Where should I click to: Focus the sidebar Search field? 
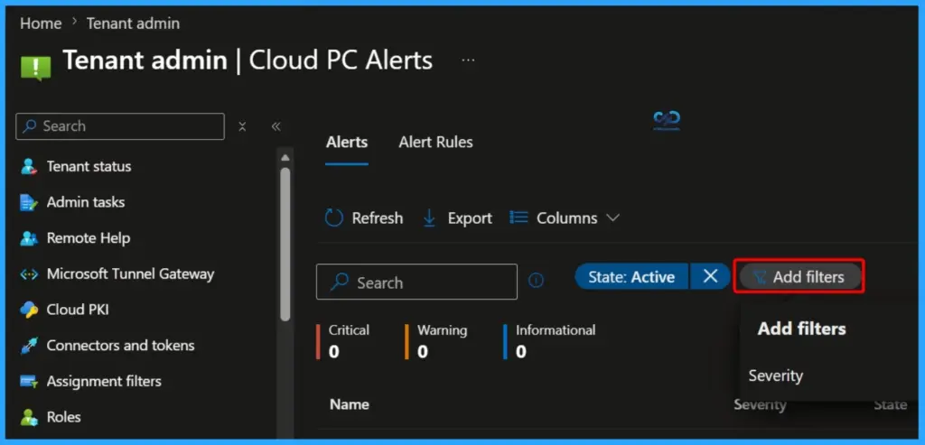(120, 126)
